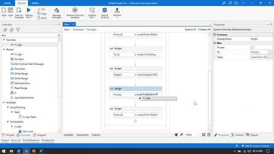274x154 pixels.
Task: Select Assign under Favorites
Action: (x=18, y=44)
